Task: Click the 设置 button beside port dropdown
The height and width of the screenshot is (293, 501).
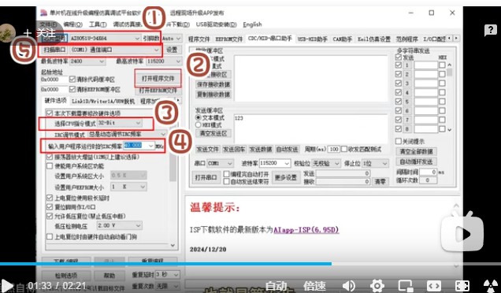Action: [172, 50]
